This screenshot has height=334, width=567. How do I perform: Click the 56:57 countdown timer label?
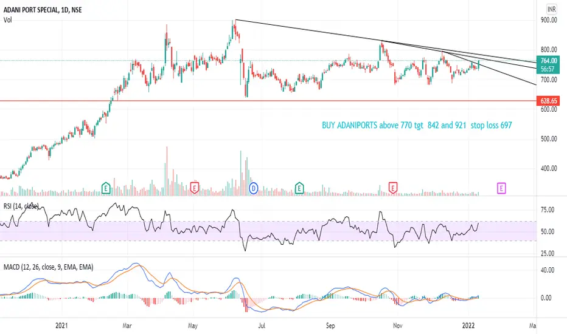[548, 69]
